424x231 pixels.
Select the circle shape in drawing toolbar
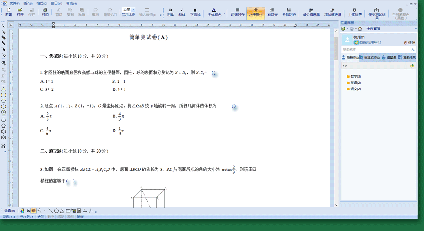pyautogui.click(x=57, y=211)
